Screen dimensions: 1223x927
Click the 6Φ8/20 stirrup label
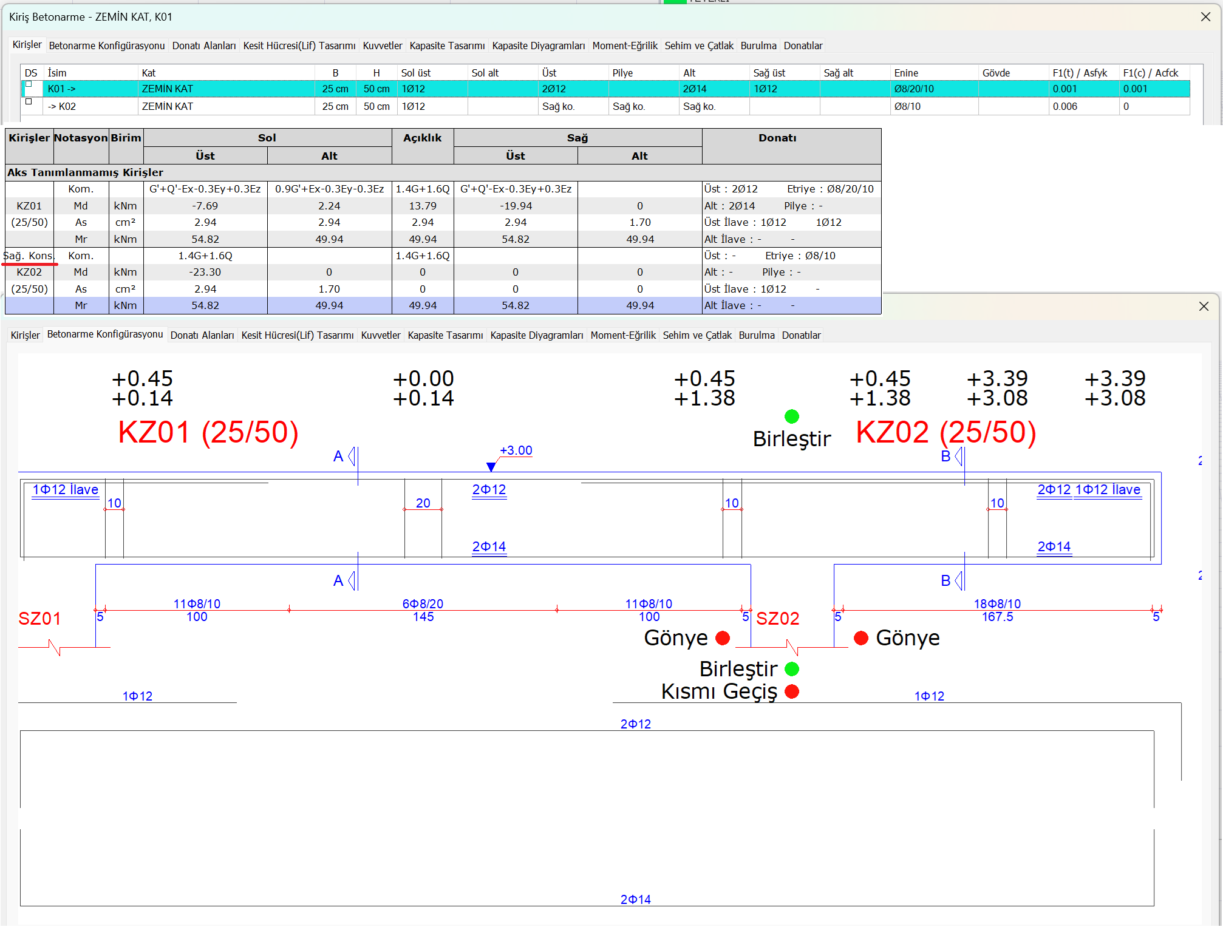(423, 603)
